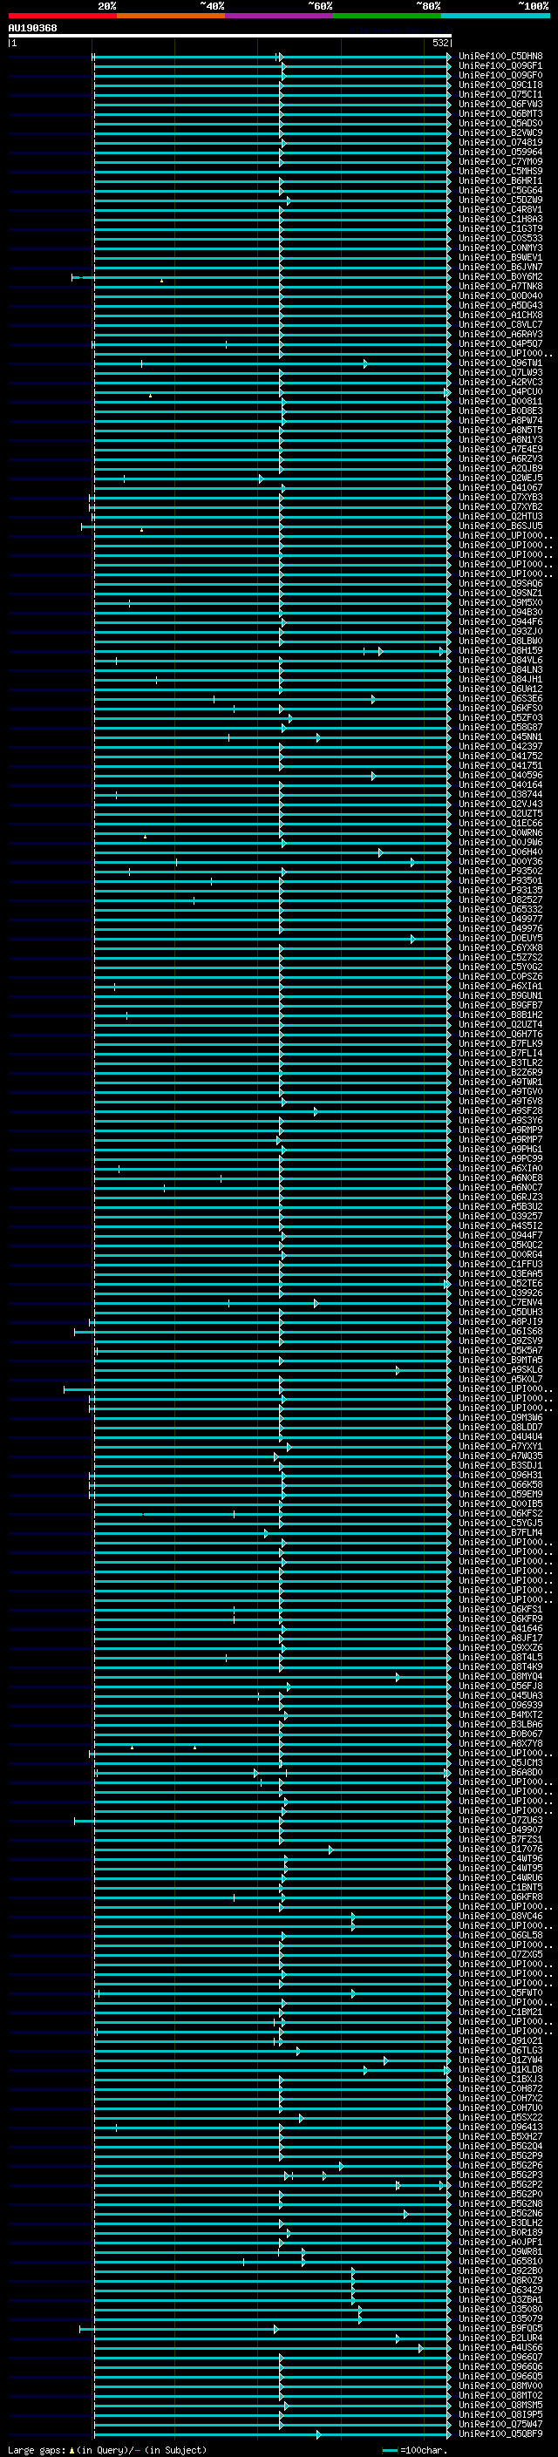Select the UniRef100_Q75W47 hit name
This screenshot has width=558, height=2457.
pos(500,2424)
